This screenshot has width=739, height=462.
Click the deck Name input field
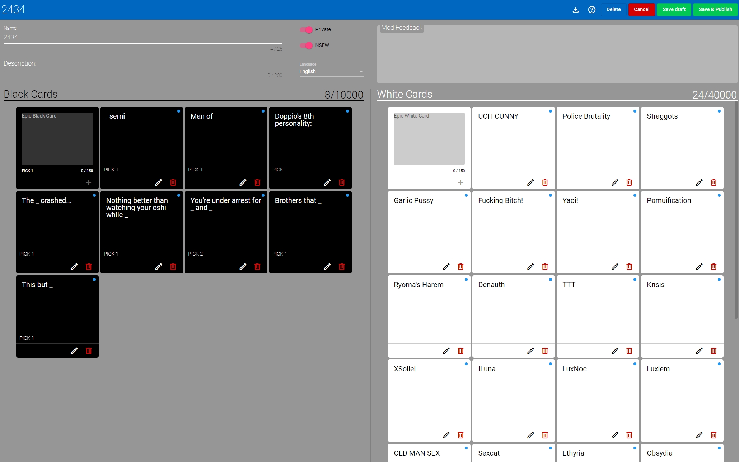143,37
